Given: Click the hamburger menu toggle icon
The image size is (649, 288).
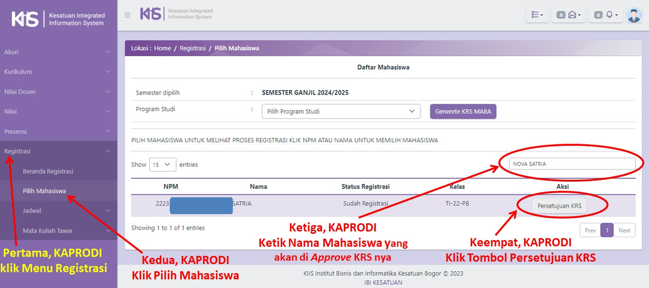Looking at the screenshot, I should [x=127, y=15].
